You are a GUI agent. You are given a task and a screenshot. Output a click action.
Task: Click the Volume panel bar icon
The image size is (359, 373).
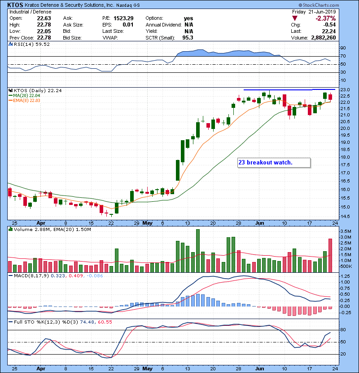[10, 230]
